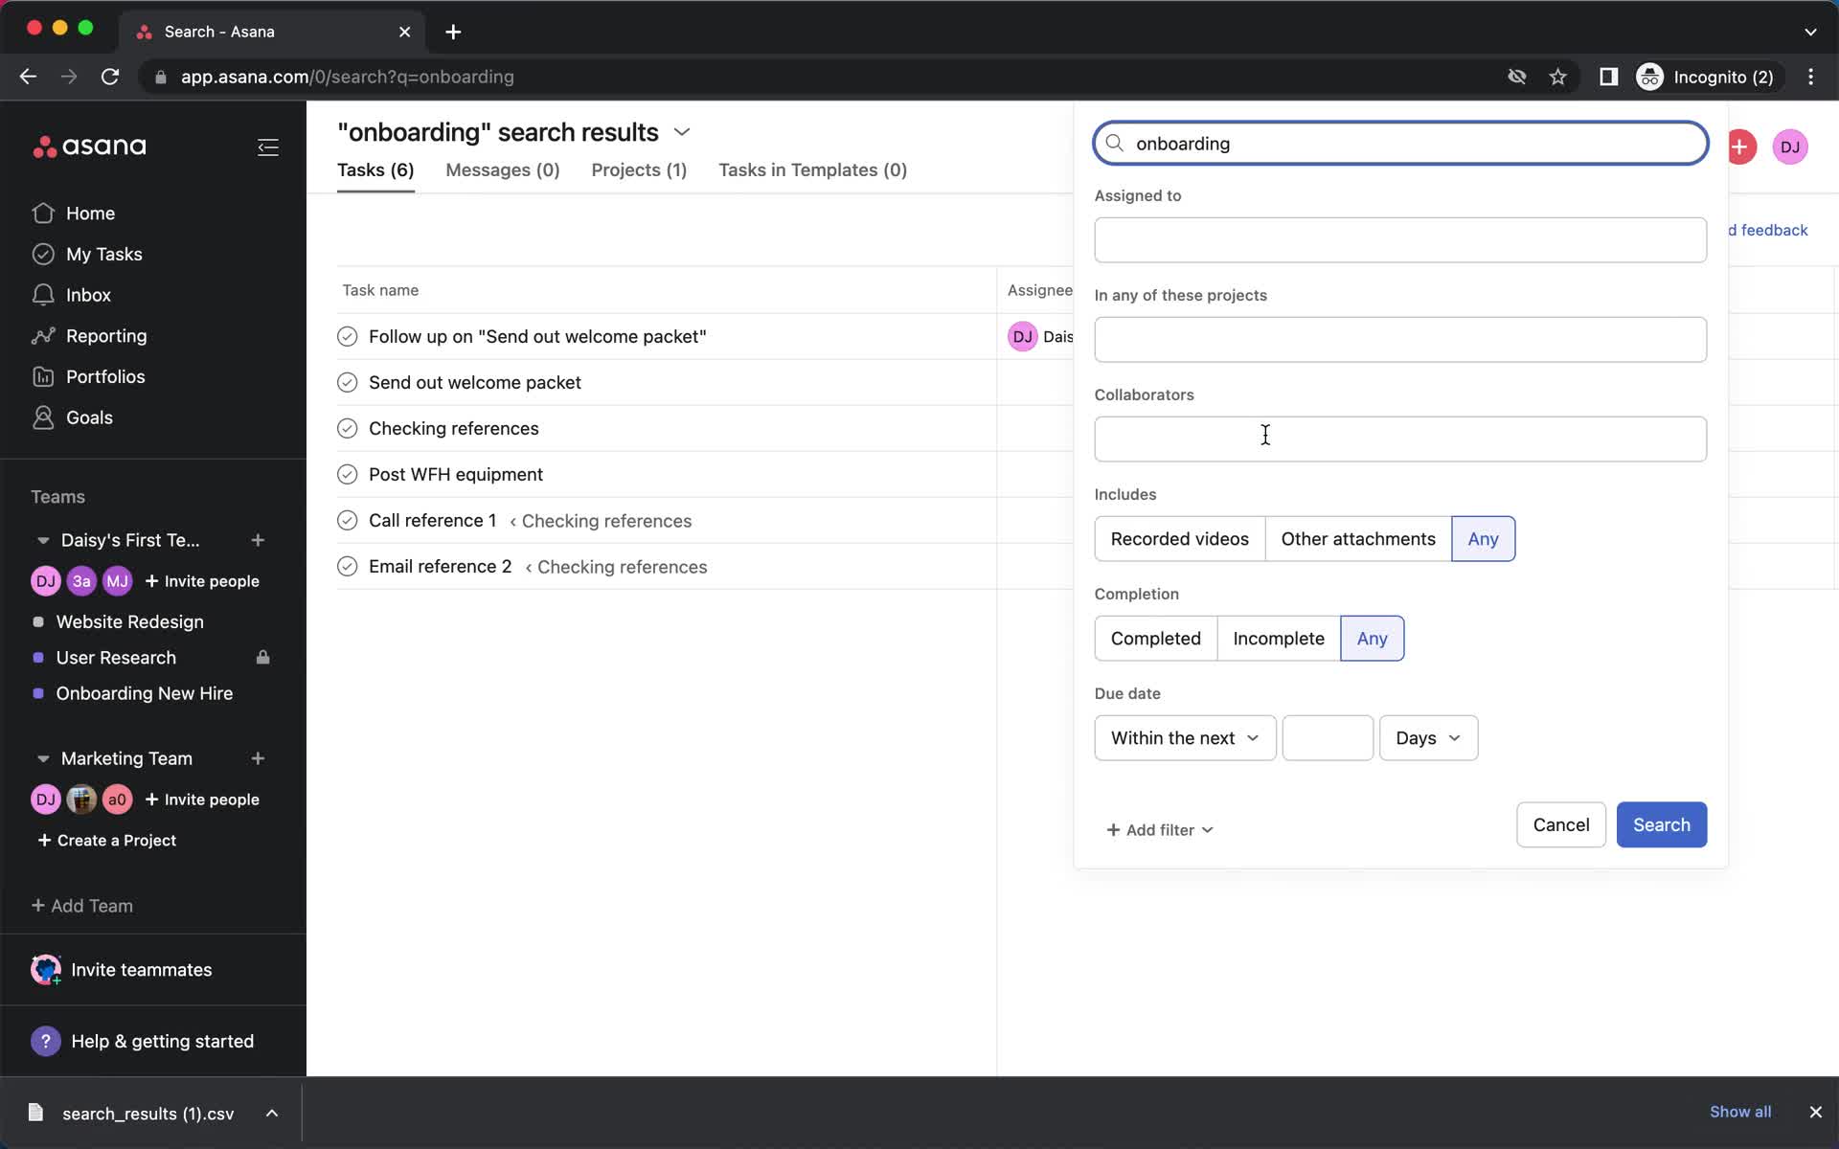The image size is (1839, 1149).
Task: Click Search button to apply filters
Action: coord(1660,823)
